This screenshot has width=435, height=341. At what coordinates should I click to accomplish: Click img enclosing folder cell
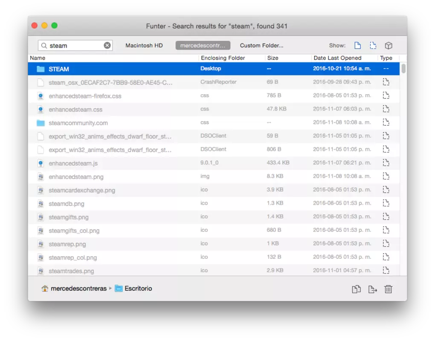tap(205, 176)
